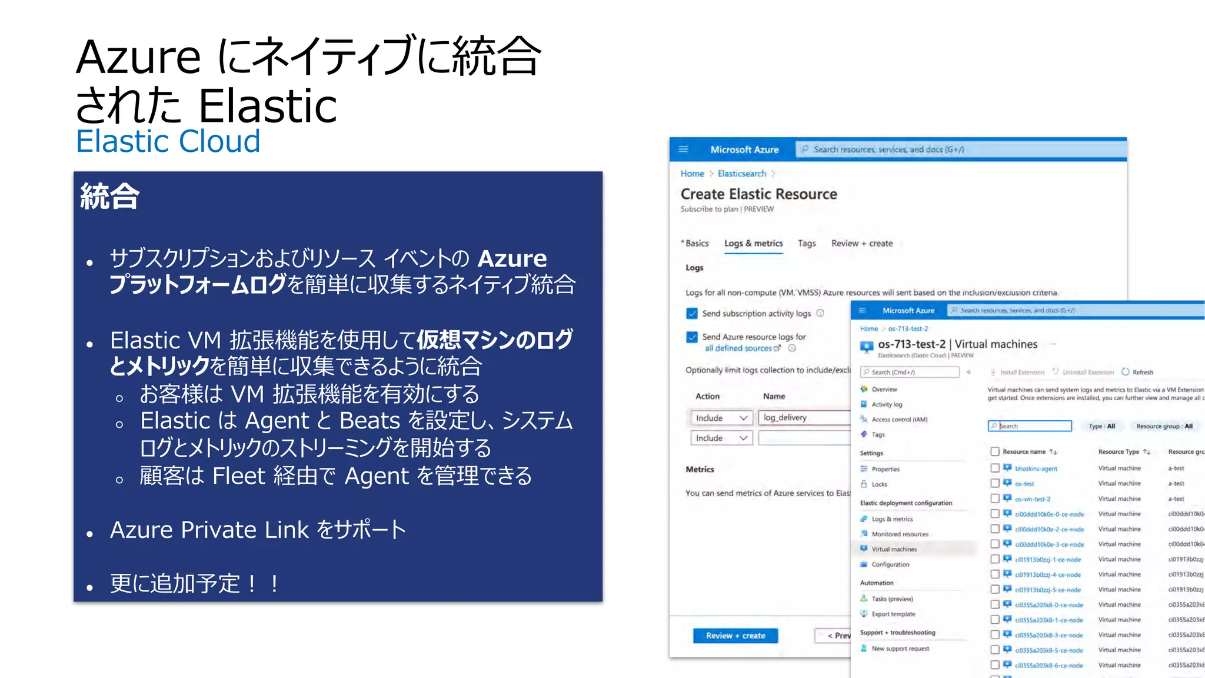Viewport: 1205px width, 678px height.
Task: Sort by Resource Type using the arrows
Action: [1147, 452]
